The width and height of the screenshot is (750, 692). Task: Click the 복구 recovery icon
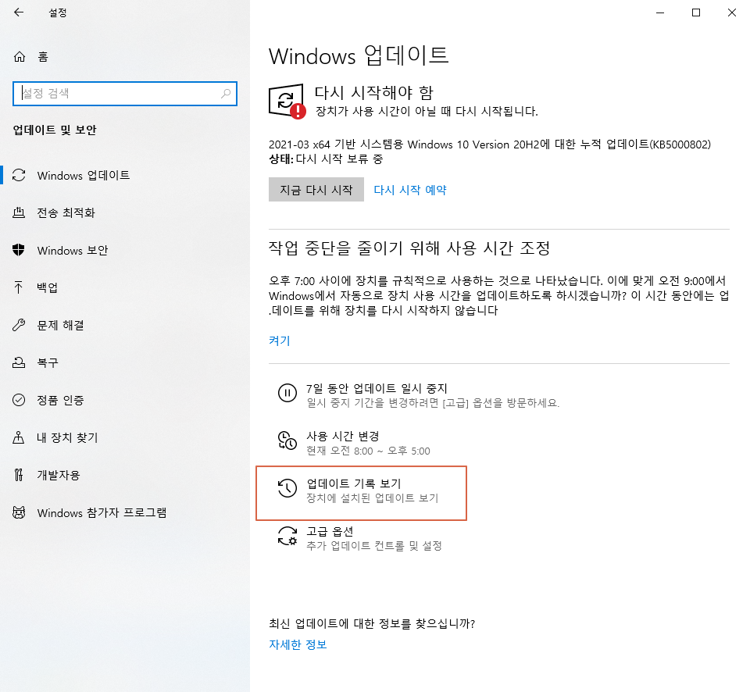click(19, 362)
